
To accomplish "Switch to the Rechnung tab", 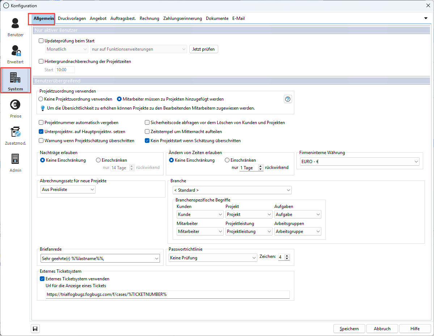I will [x=149, y=18].
